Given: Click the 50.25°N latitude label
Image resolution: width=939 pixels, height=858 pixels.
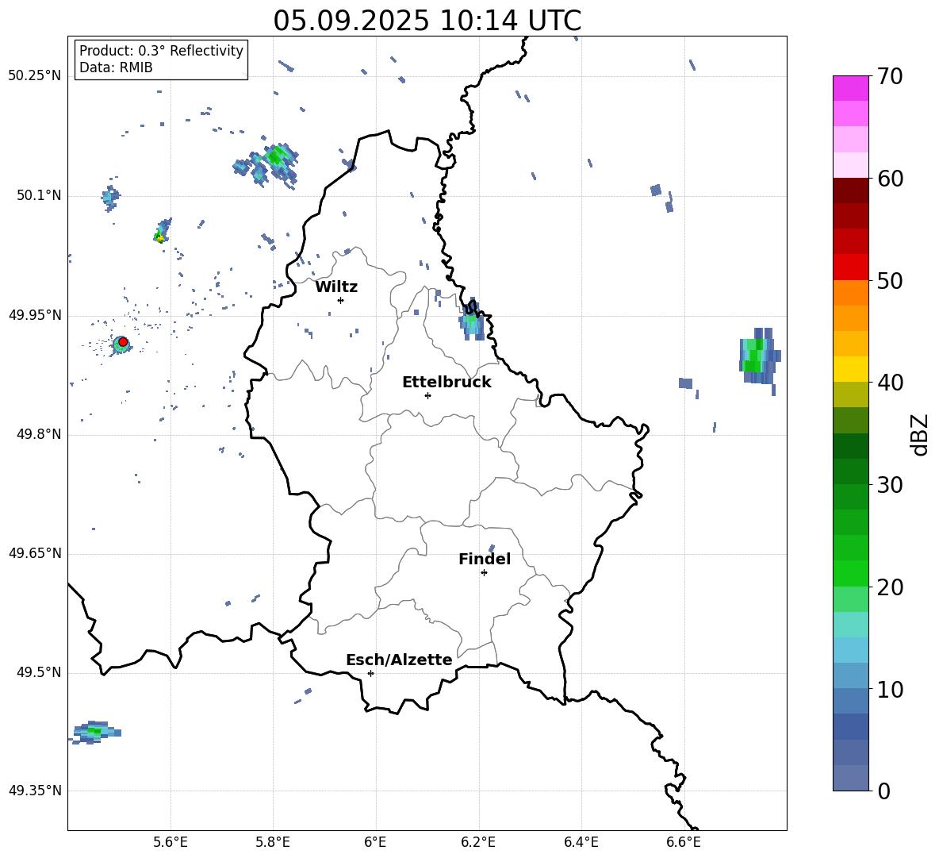Looking at the screenshot, I should click(x=35, y=76).
